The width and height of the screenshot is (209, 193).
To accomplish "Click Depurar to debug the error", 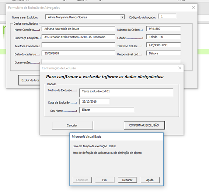I will point(127,180).
